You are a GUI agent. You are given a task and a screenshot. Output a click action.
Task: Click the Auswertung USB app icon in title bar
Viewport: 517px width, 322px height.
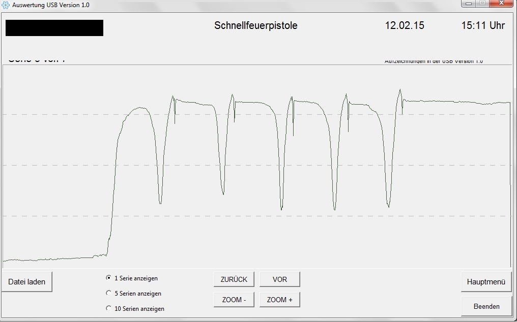[x=5, y=5]
